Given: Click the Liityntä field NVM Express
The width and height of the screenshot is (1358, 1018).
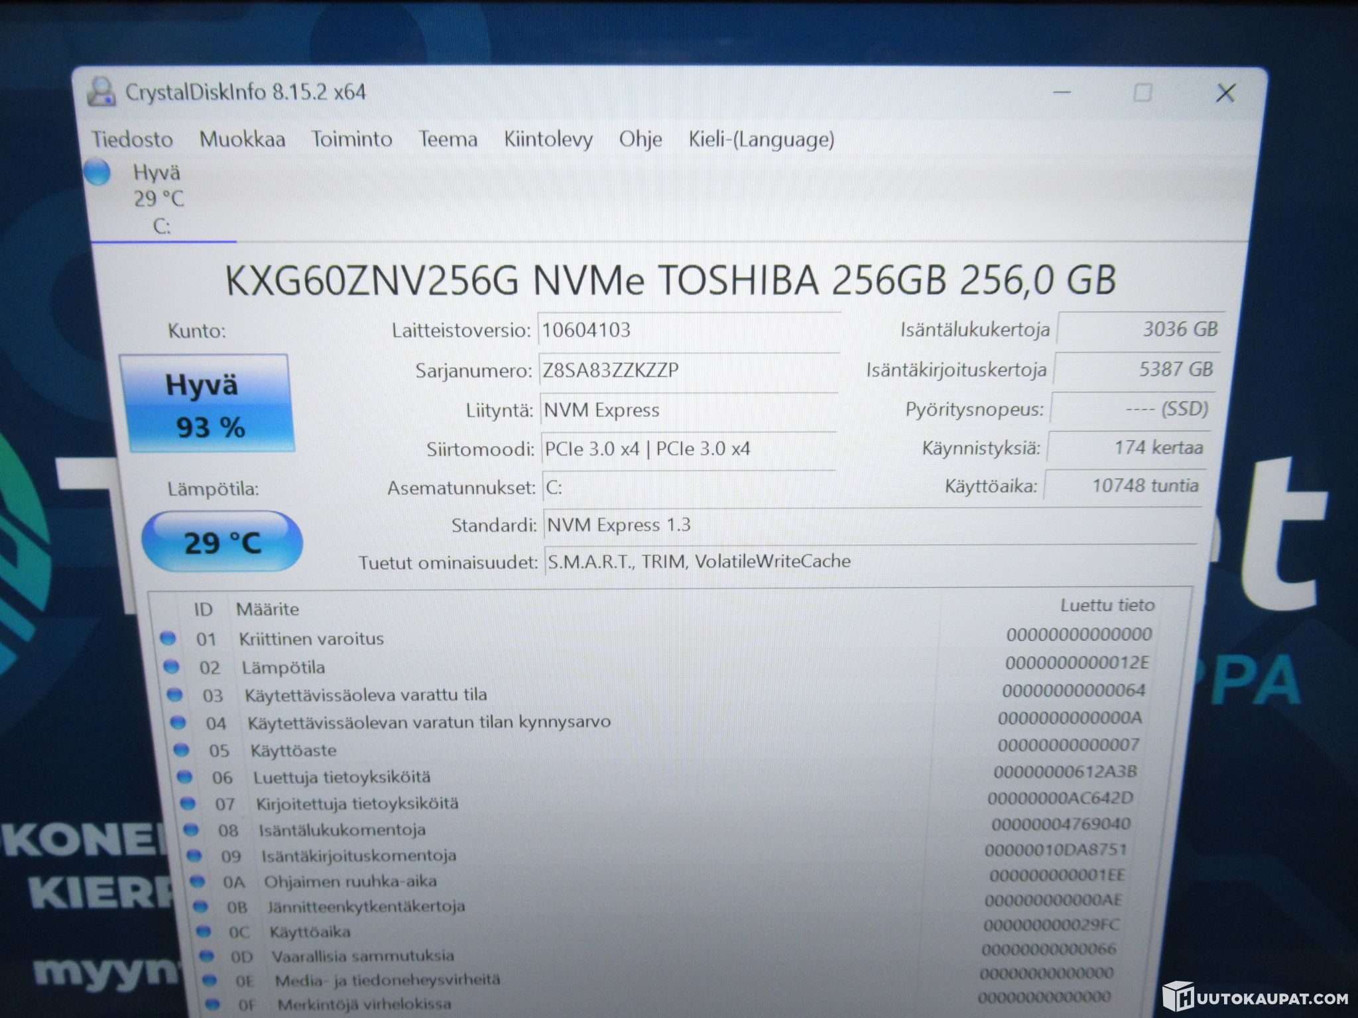Looking at the screenshot, I should pos(689,410).
